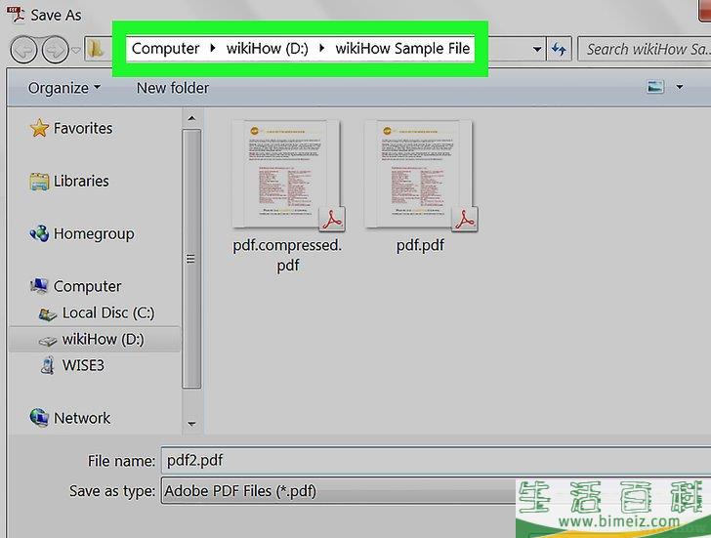The height and width of the screenshot is (538, 711).
Task: Click navigation pane scroll down arrow
Action: pos(191,424)
